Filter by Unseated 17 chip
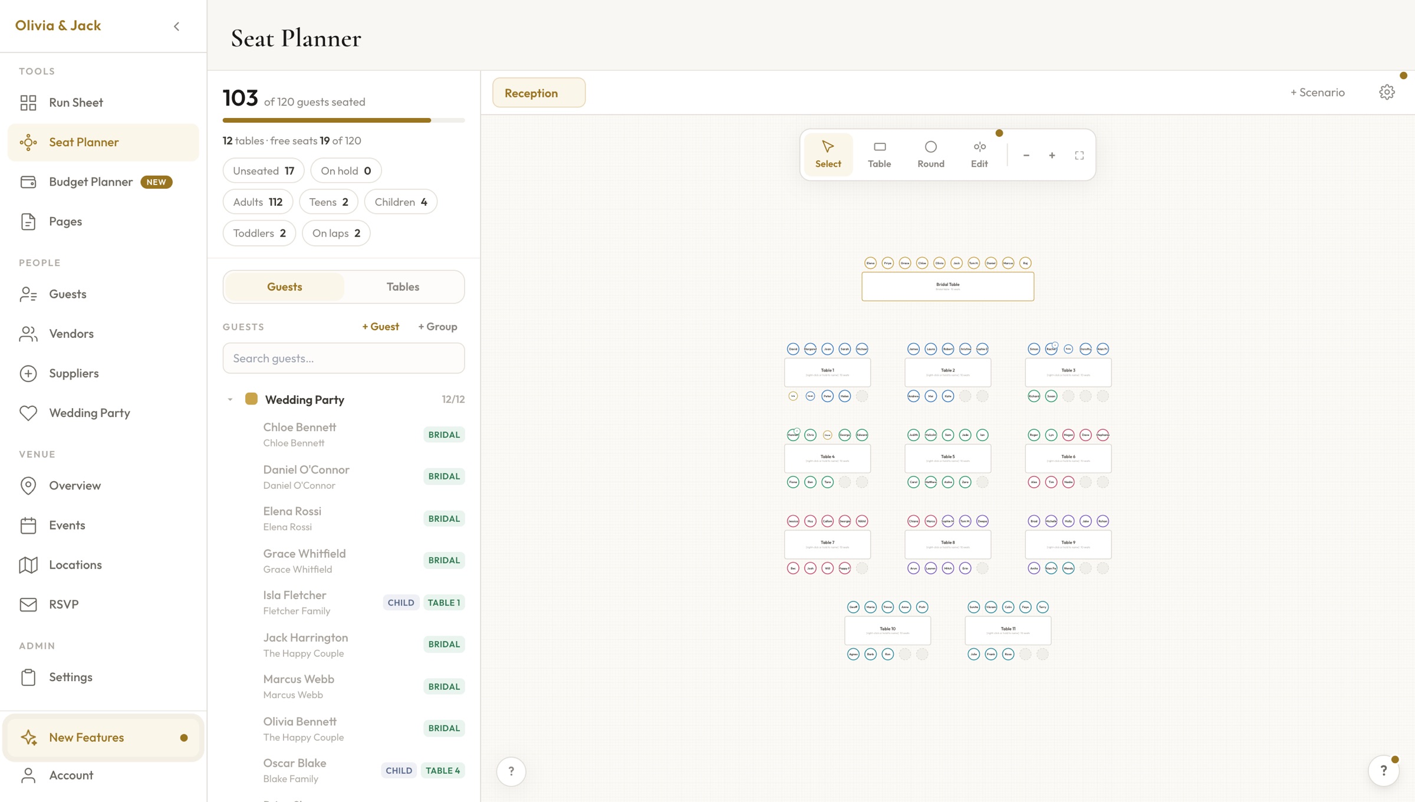 (263, 170)
